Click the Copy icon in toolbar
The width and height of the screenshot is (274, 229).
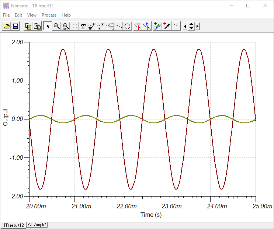tap(28, 26)
